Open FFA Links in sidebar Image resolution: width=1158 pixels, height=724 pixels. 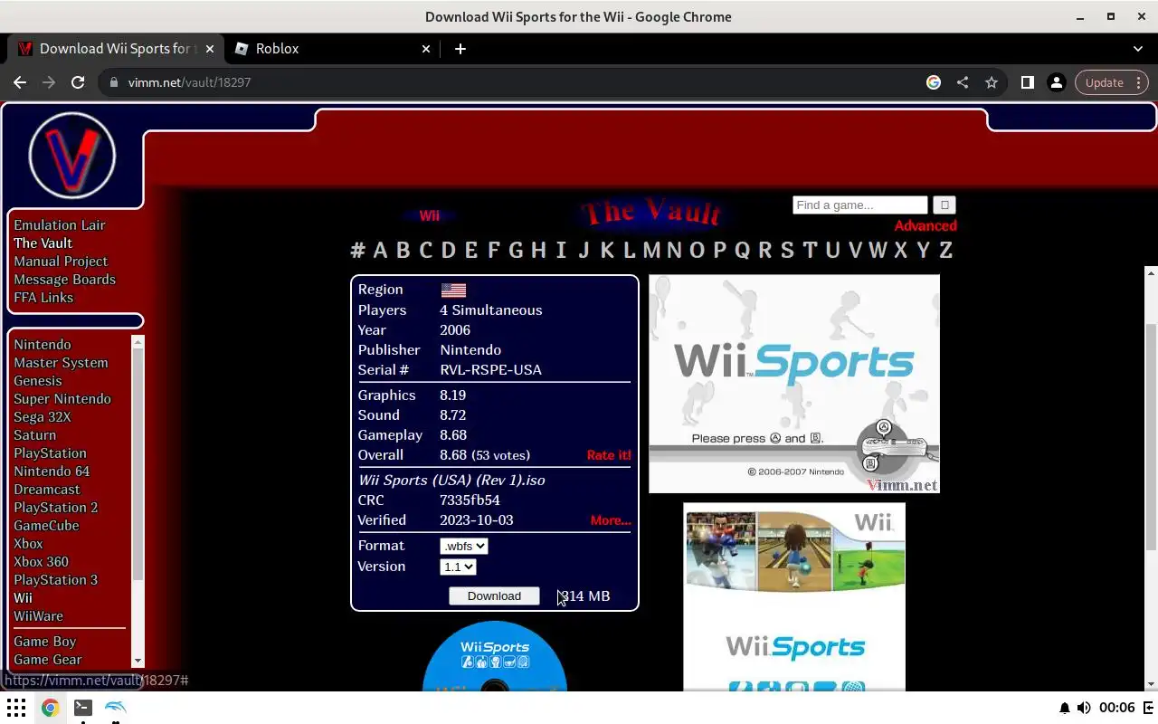coord(43,298)
